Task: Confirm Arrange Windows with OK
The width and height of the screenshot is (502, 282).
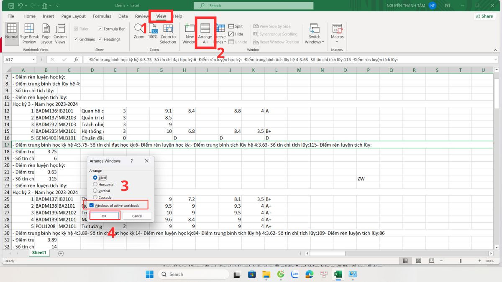Action: (104, 216)
